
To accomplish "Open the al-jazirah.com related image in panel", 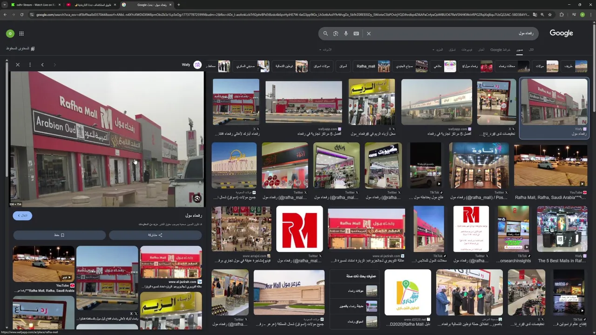I will [x=171, y=262].
